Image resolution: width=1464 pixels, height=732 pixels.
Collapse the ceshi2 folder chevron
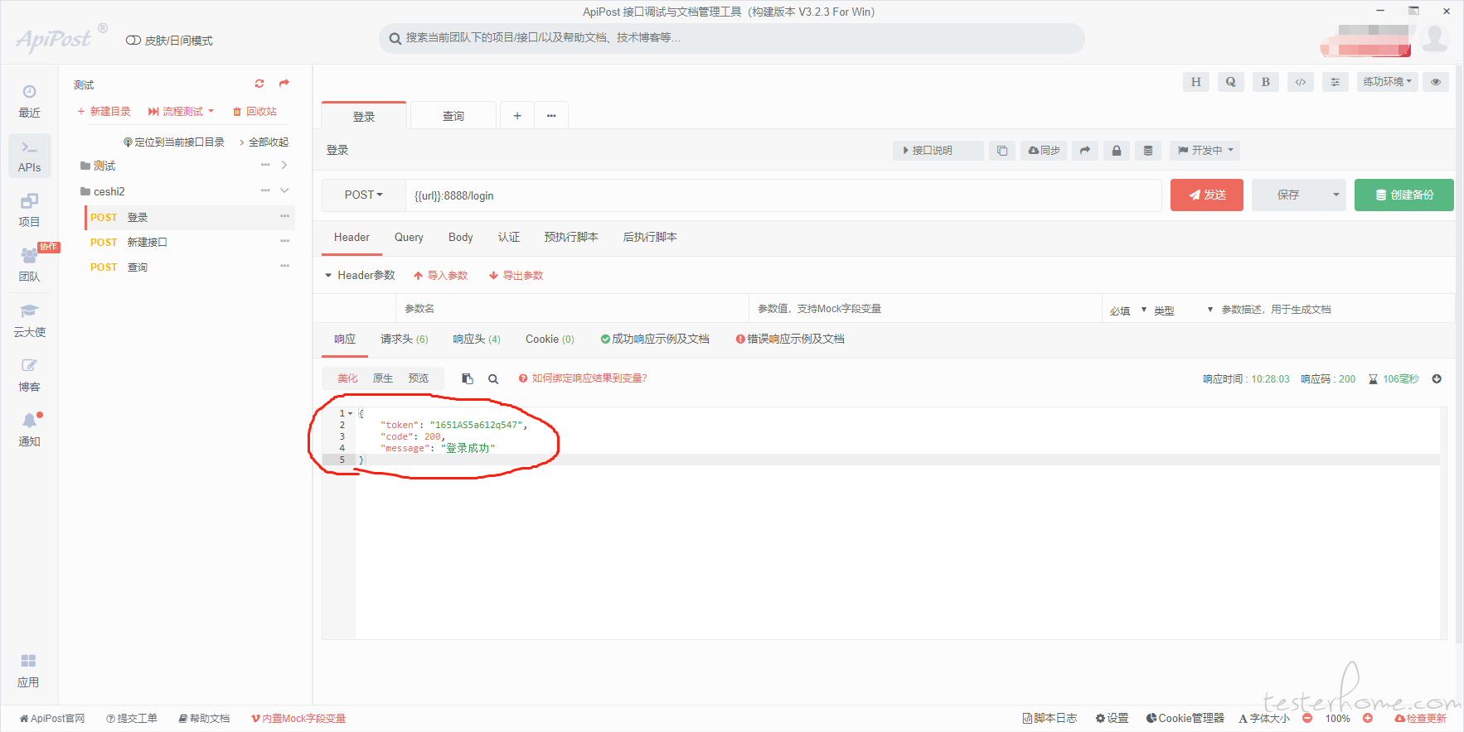pyautogui.click(x=284, y=191)
